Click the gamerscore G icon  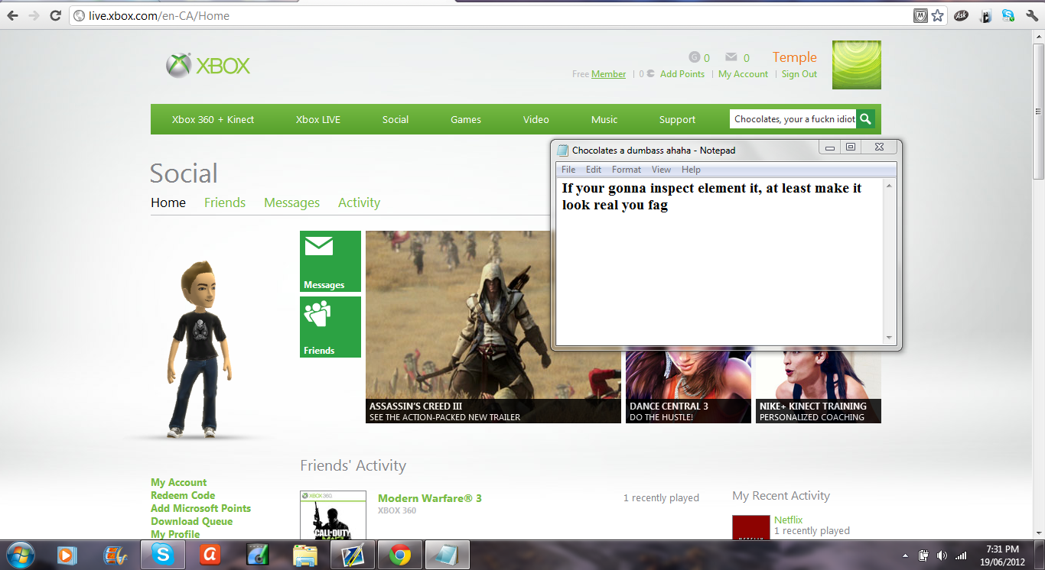coord(695,57)
